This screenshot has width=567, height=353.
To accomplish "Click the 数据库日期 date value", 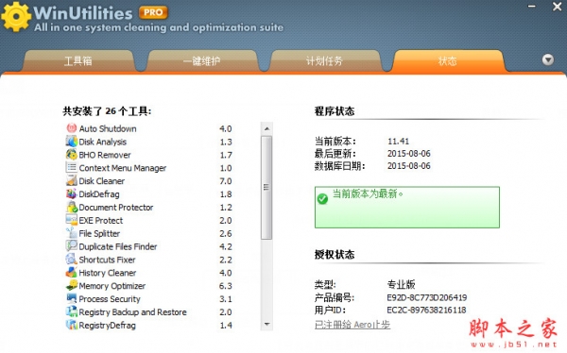I will pos(409,165).
